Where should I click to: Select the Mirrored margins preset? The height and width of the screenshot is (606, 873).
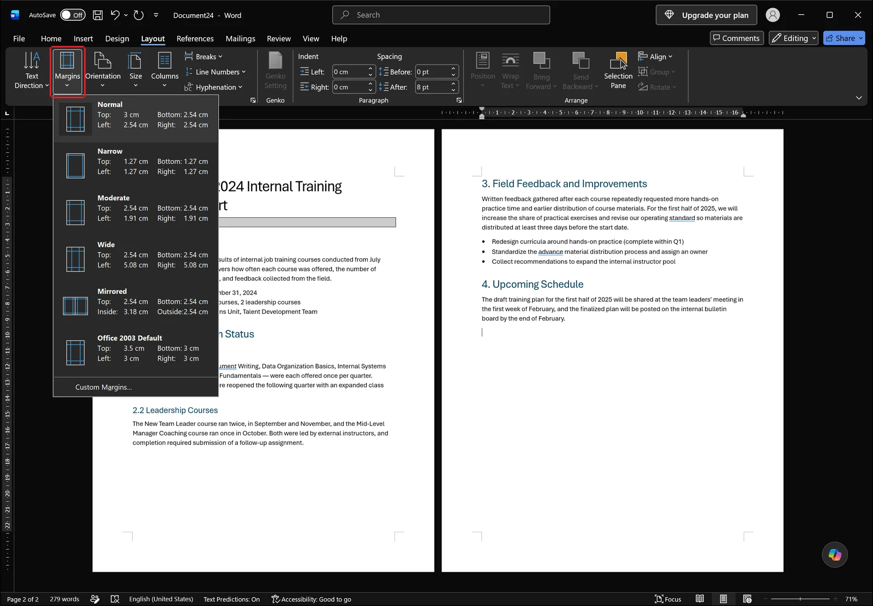tap(136, 306)
